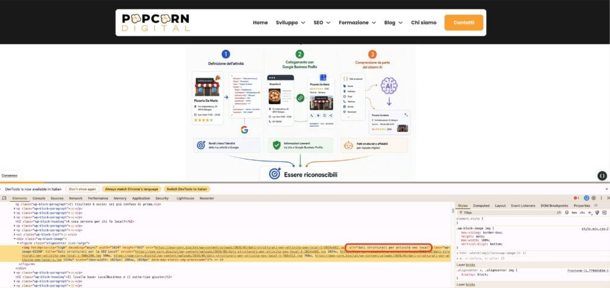Click the red error count indicator
610x288 pixels.
point(577,198)
